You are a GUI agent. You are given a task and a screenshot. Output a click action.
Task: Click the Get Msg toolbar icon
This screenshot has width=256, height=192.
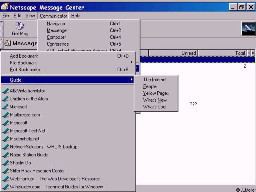[x=20, y=26]
